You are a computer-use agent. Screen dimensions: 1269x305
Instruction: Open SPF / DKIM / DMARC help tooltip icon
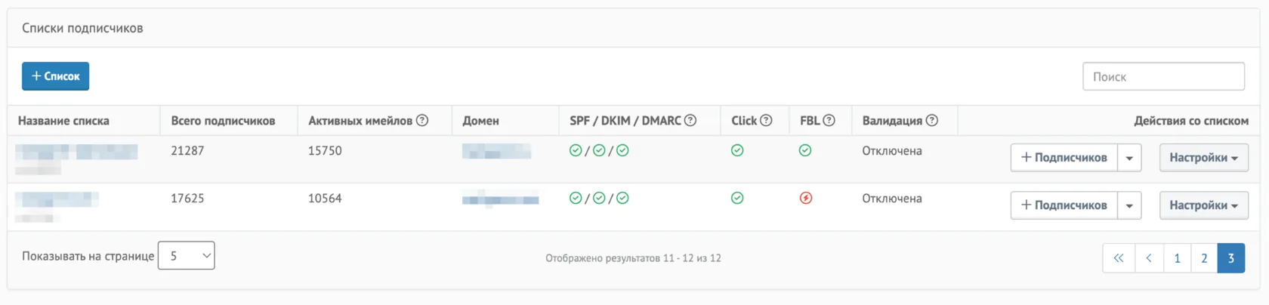pyautogui.click(x=690, y=120)
